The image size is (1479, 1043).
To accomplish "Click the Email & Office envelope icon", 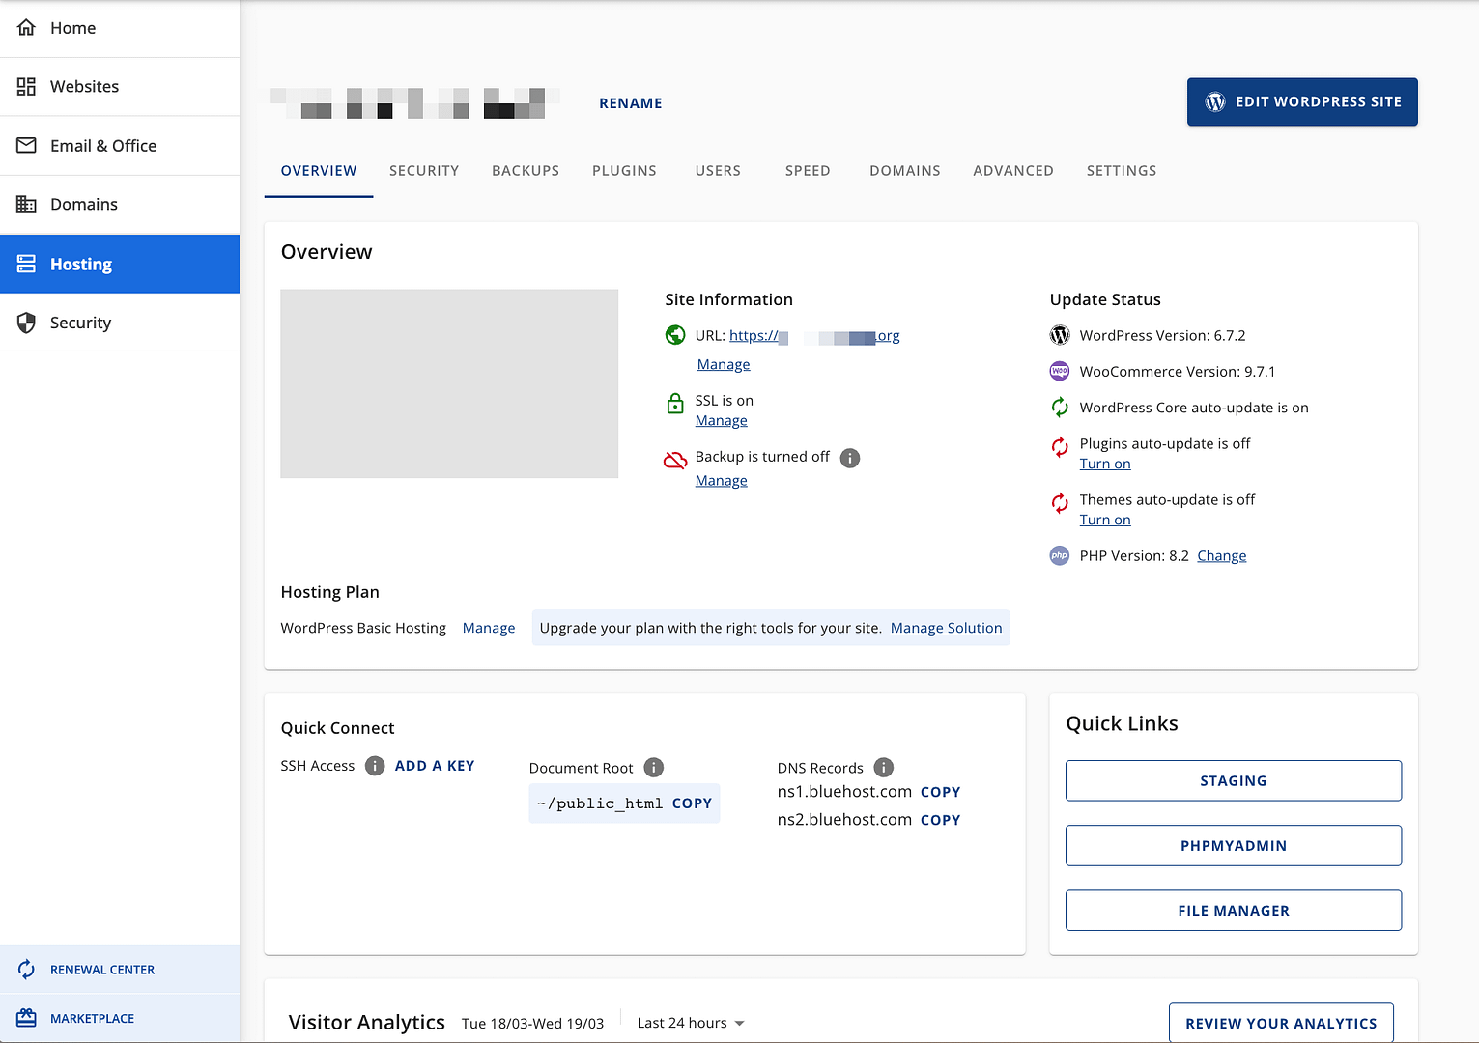I will tap(26, 146).
